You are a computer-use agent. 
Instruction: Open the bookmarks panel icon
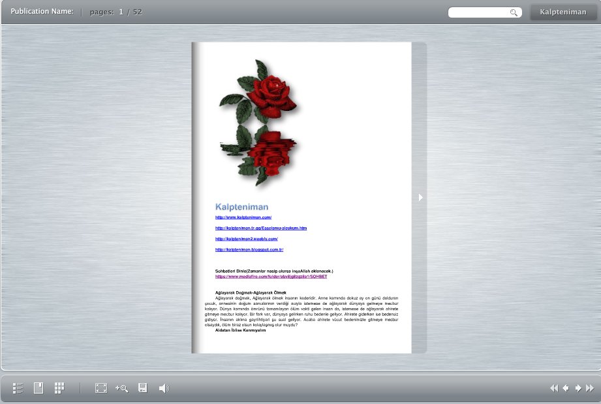point(39,388)
